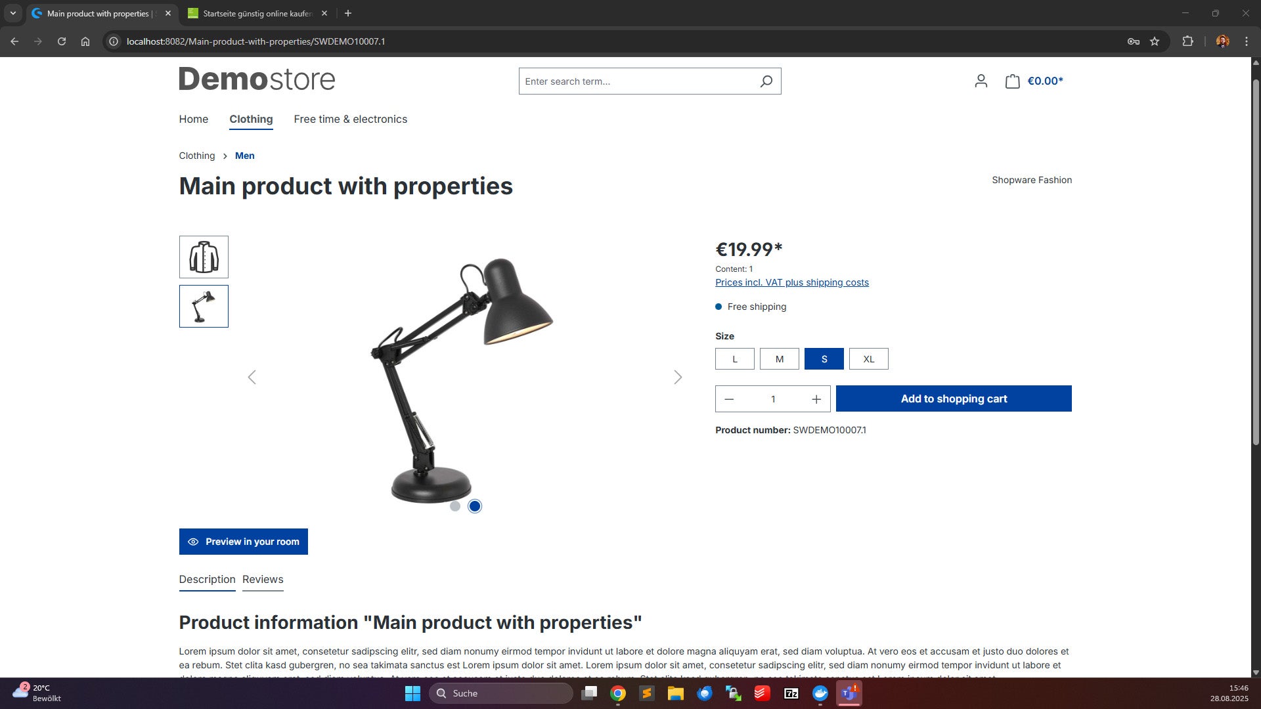Select the jacket thumbnail image
The height and width of the screenshot is (709, 1261).
click(x=204, y=257)
